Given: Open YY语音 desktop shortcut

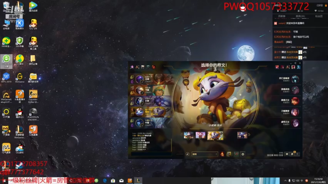Looking at the screenshot, I should click(x=6, y=131).
